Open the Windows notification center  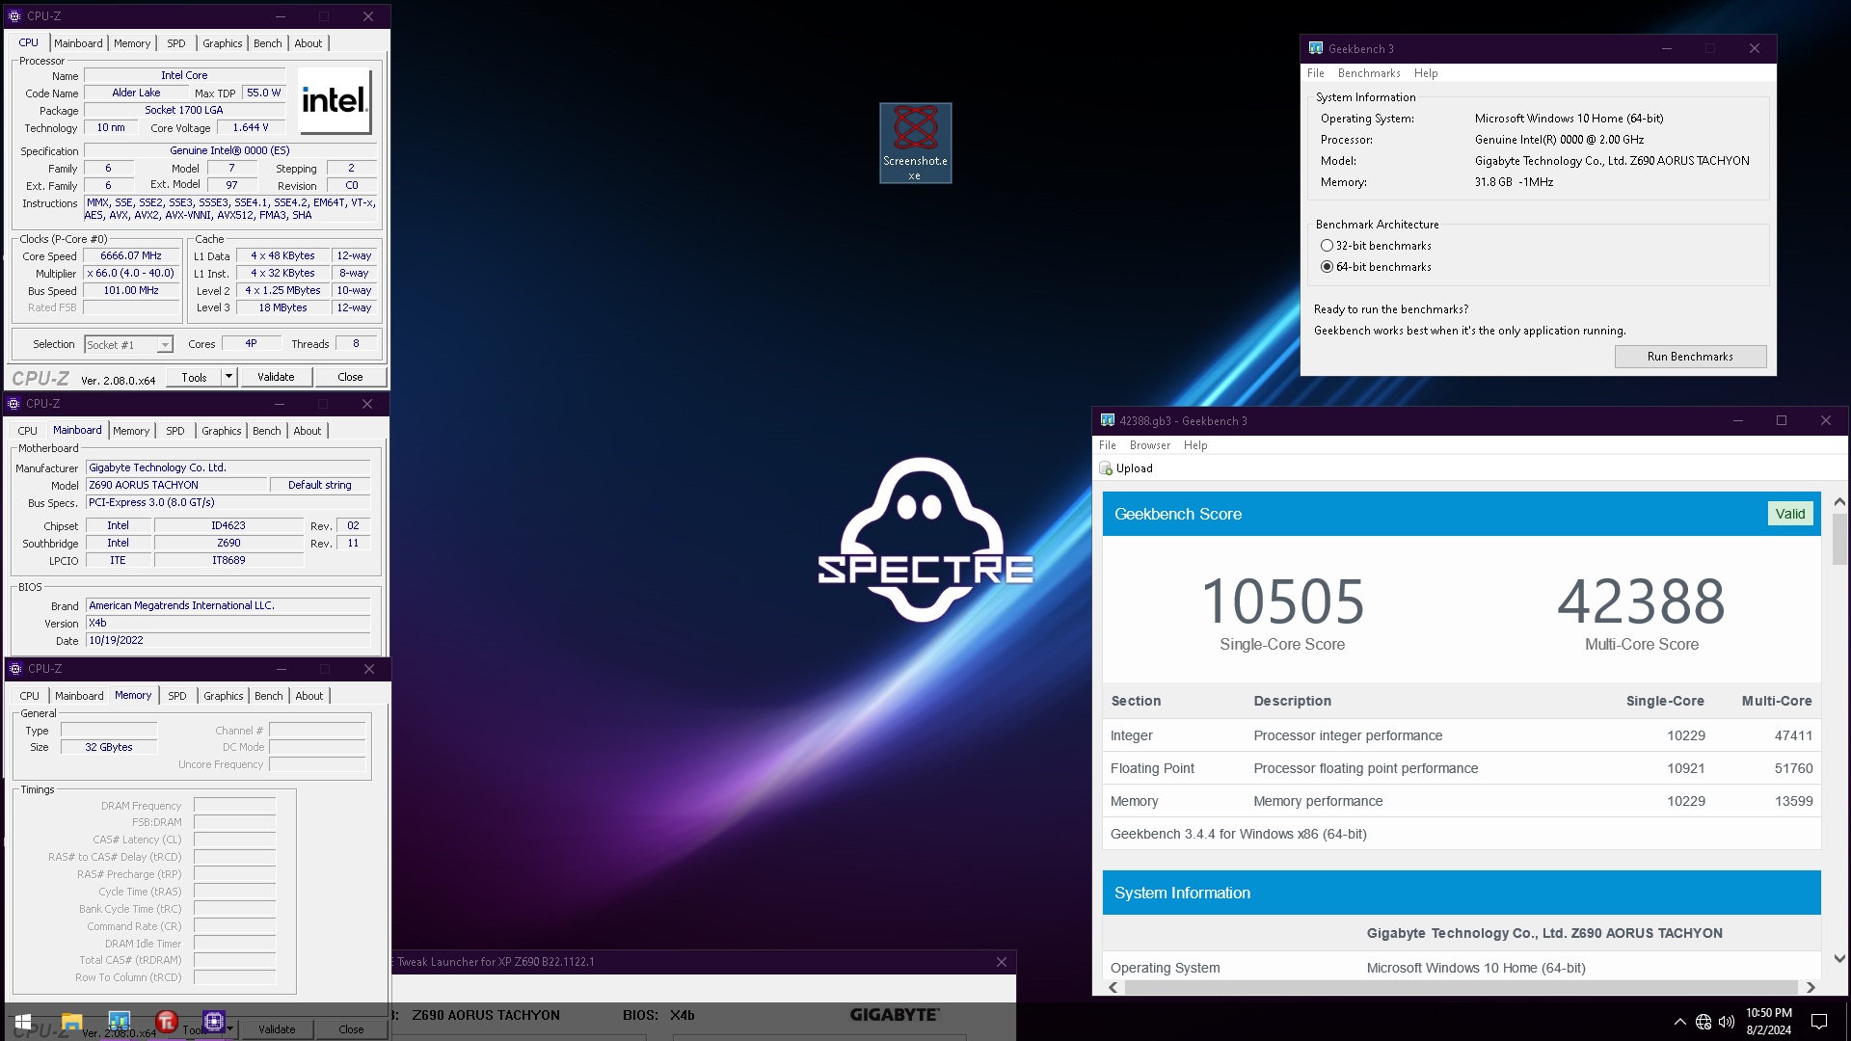pos(1819,1022)
